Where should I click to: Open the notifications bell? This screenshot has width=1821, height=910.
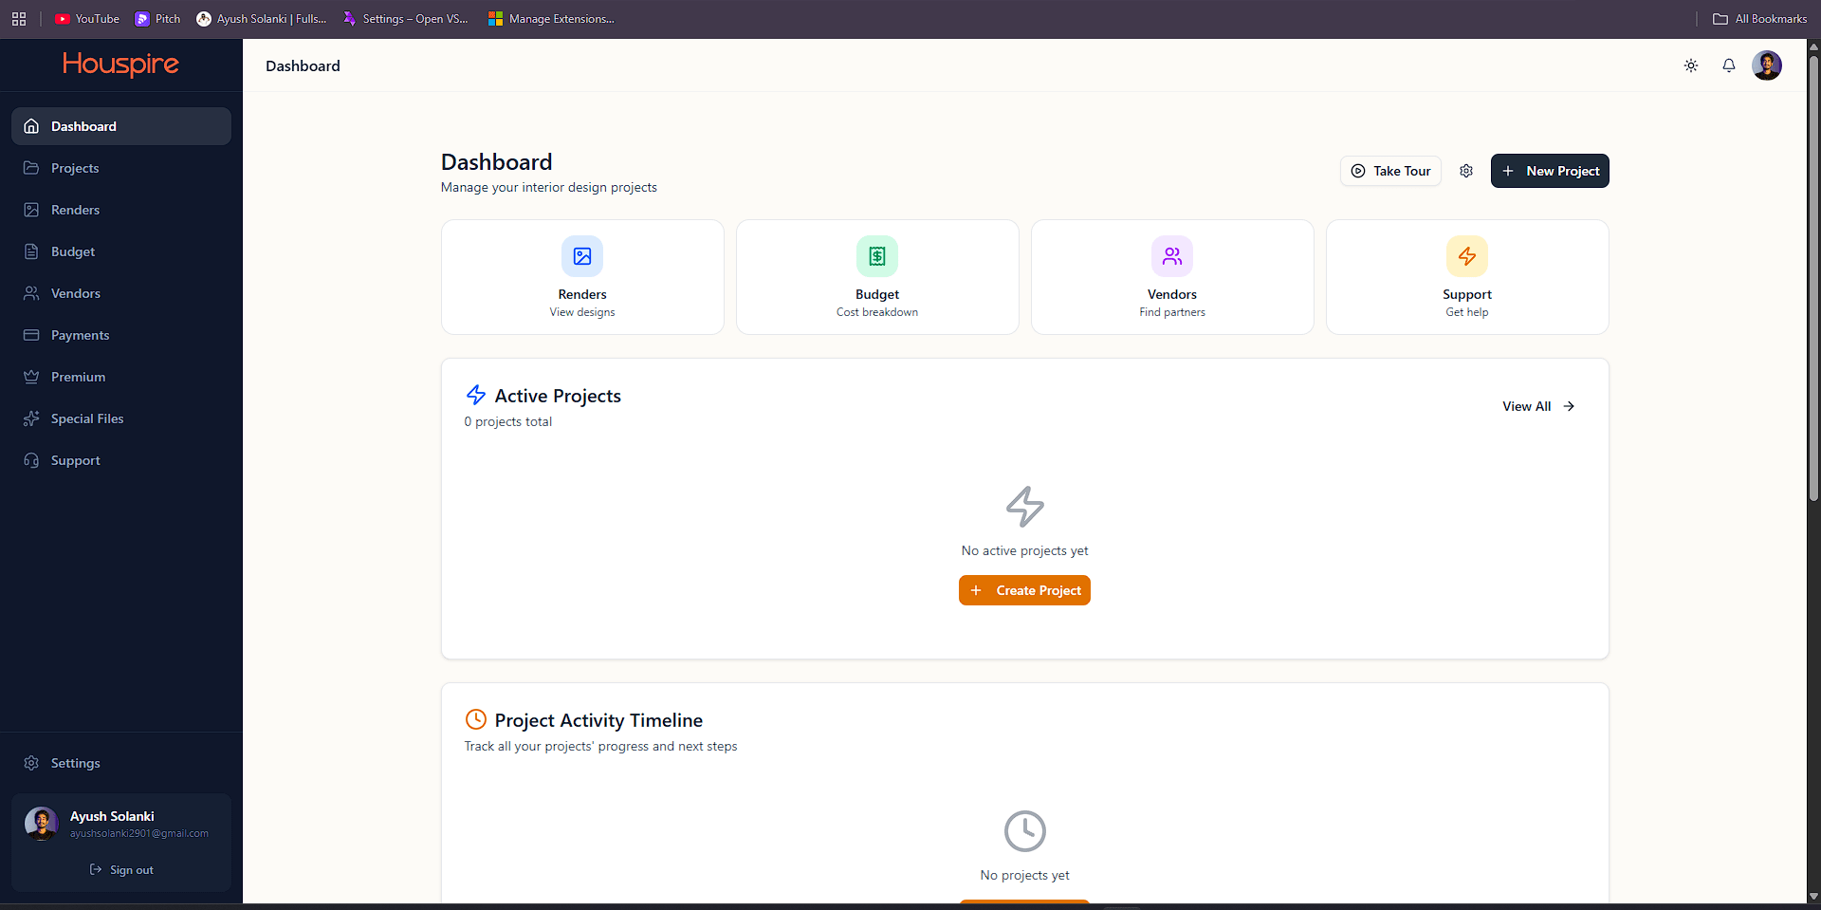tap(1729, 65)
